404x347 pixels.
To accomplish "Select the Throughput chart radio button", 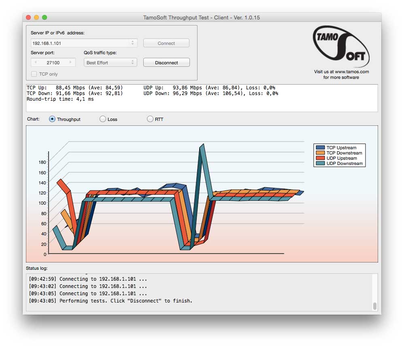I will (52, 119).
